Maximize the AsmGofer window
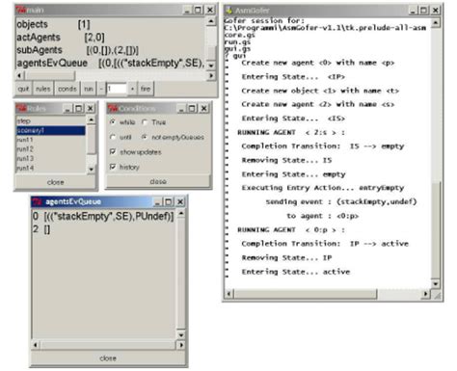The width and height of the screenshot is (457, 371). click(424, 11)
